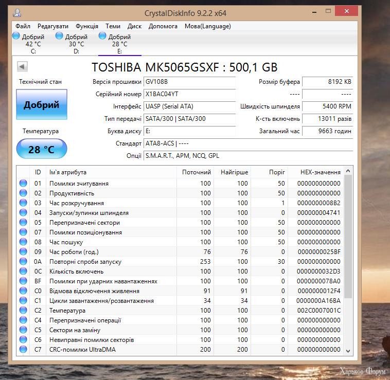The width and height of the screenshot is (390, 380).
Task: Click the Поточний column header
Action: pos(195,172)
